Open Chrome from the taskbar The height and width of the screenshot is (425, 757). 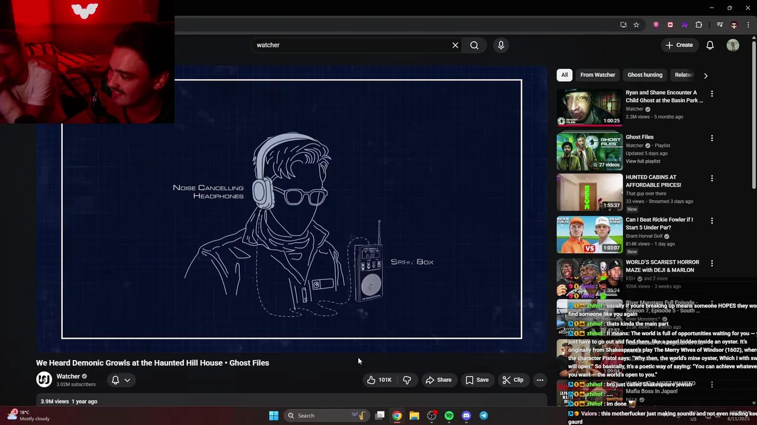(397, 416)
